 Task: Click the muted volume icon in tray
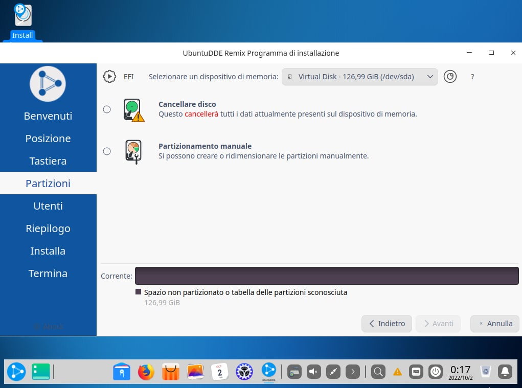coord(314,372)
